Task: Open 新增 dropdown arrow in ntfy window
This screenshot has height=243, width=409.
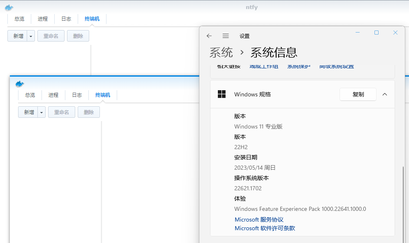Action: tap(31, 36)
